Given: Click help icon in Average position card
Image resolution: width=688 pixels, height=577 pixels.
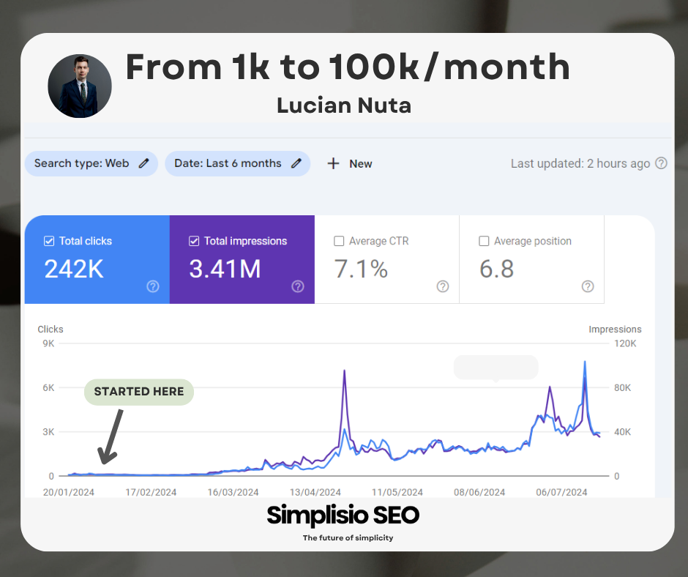Looking at the screenshot, I should tap(588, 286).
